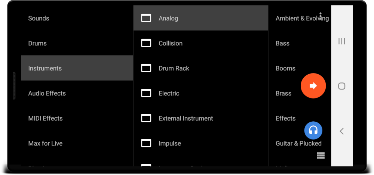
Task: Click the Collision device icon
Action: pos(146,43)
